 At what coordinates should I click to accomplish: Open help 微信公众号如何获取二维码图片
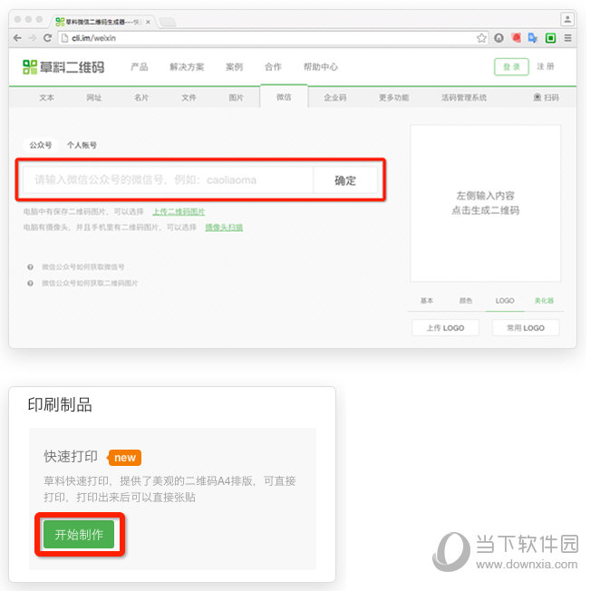[x=90, y=283]
